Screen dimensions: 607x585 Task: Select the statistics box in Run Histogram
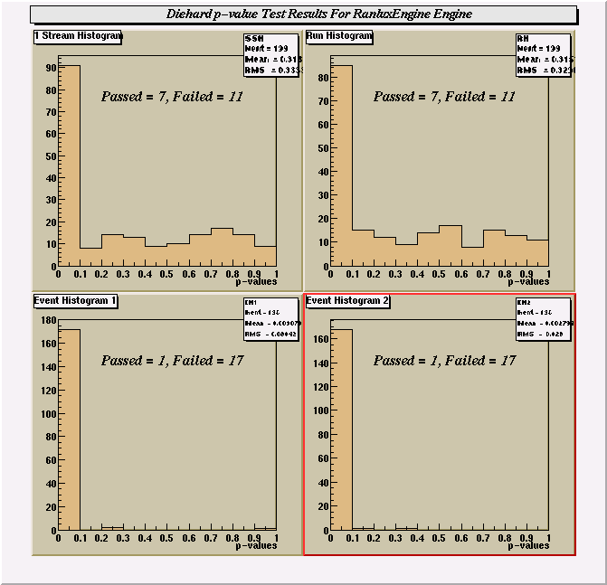pyautogui.click(x=544, y=56)
